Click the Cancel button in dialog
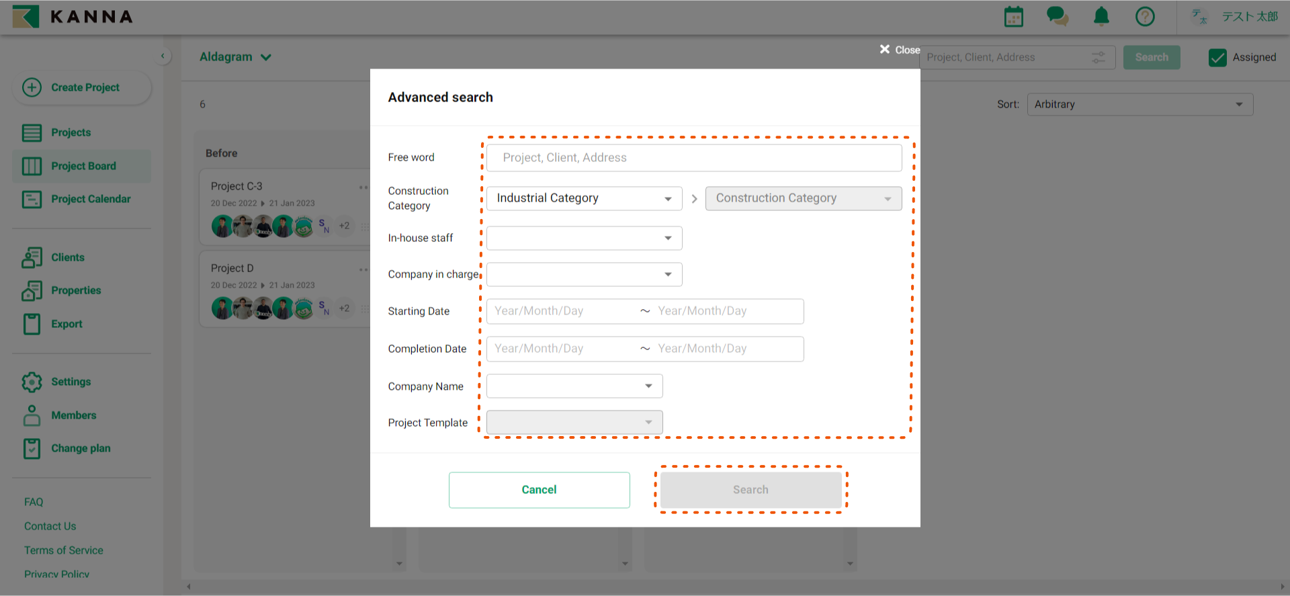The height and width of the screenshot is (596, 1290). pos(539,490)
